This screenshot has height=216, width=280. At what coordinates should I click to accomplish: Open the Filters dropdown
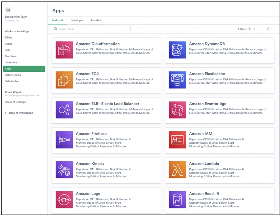pos(246,29)
